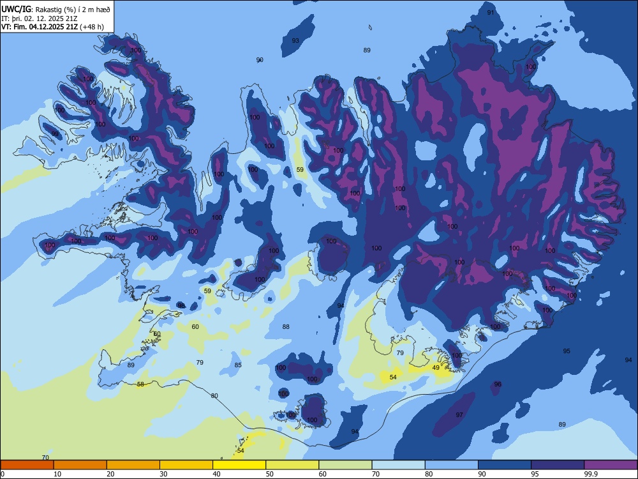Screen dimensions: 638x479
Task: Click the legend tick label '99.9'
Action: [591, 474]
